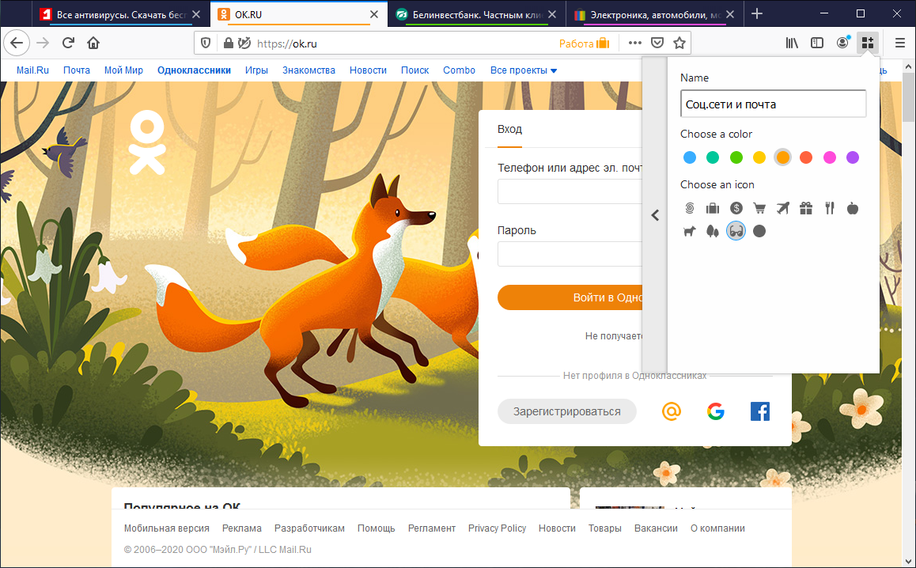Sign in with the Mail.Ru @ icon
This screenshot has height=568, width=916.
(x=672, y=411)
